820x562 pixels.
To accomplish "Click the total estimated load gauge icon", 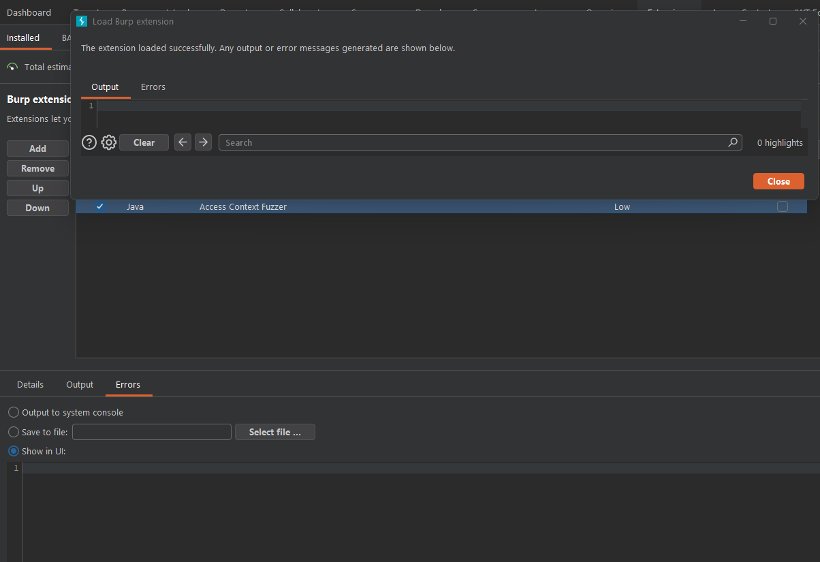I will point(12,67).
